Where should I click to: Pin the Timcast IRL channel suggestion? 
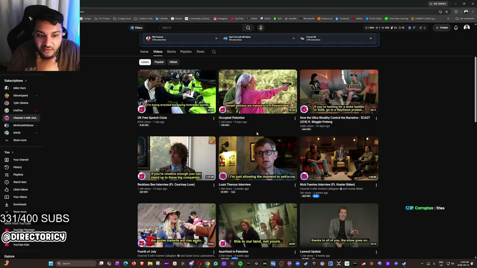pyautogui.click(x=371, y=38)
